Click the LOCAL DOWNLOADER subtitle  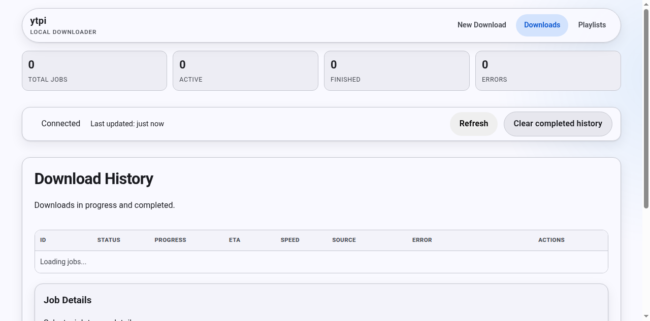coord(63,32)
